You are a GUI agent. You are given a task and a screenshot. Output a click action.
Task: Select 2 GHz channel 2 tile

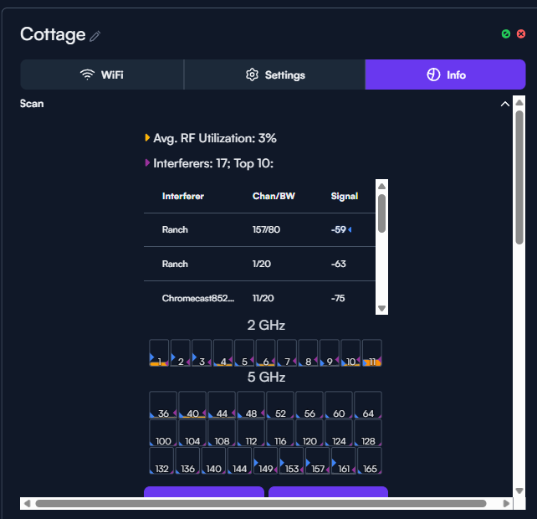[x=180, y=352]
